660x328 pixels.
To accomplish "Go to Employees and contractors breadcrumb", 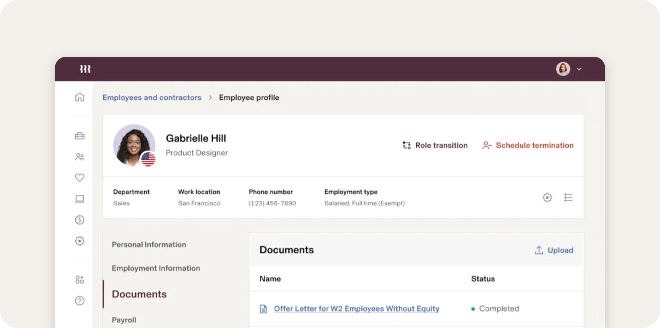I will click(152, 98).
